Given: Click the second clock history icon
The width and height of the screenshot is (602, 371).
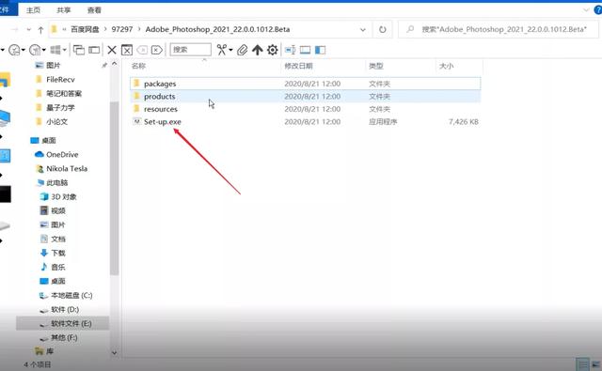Looking at the screenshot, I should pos(35,50).
